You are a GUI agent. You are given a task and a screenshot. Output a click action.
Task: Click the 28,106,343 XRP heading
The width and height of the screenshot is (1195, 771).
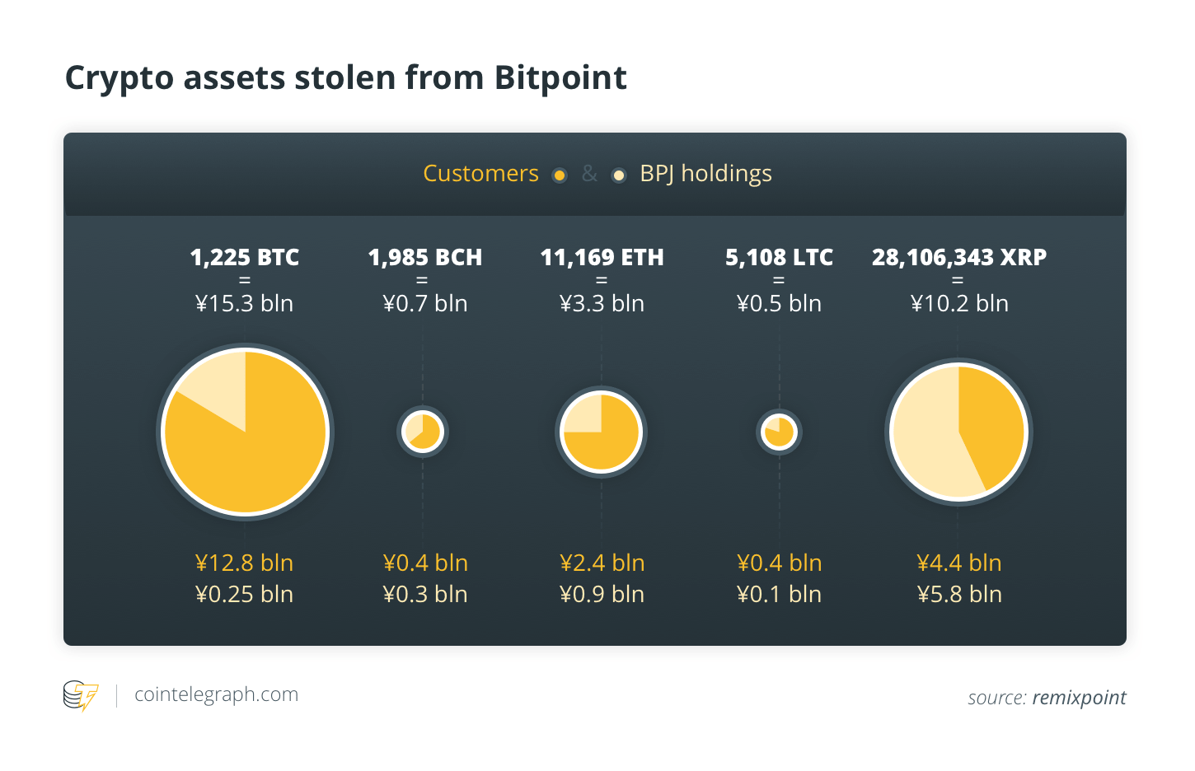[959, 258]
